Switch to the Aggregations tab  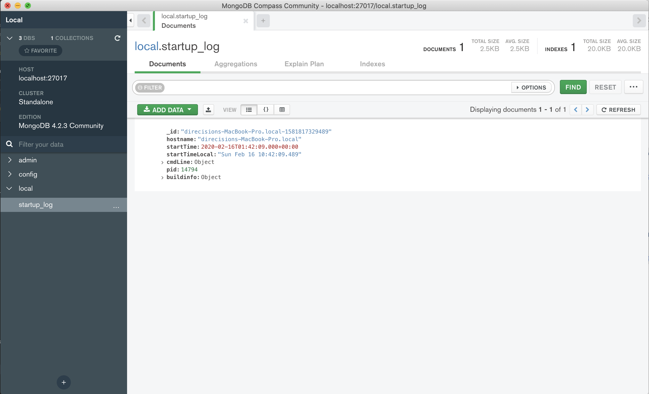235,64
